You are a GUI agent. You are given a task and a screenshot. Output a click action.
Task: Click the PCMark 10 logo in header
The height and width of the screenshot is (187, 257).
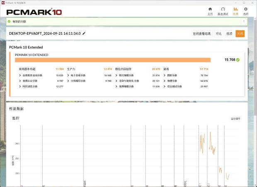[34, 12]
